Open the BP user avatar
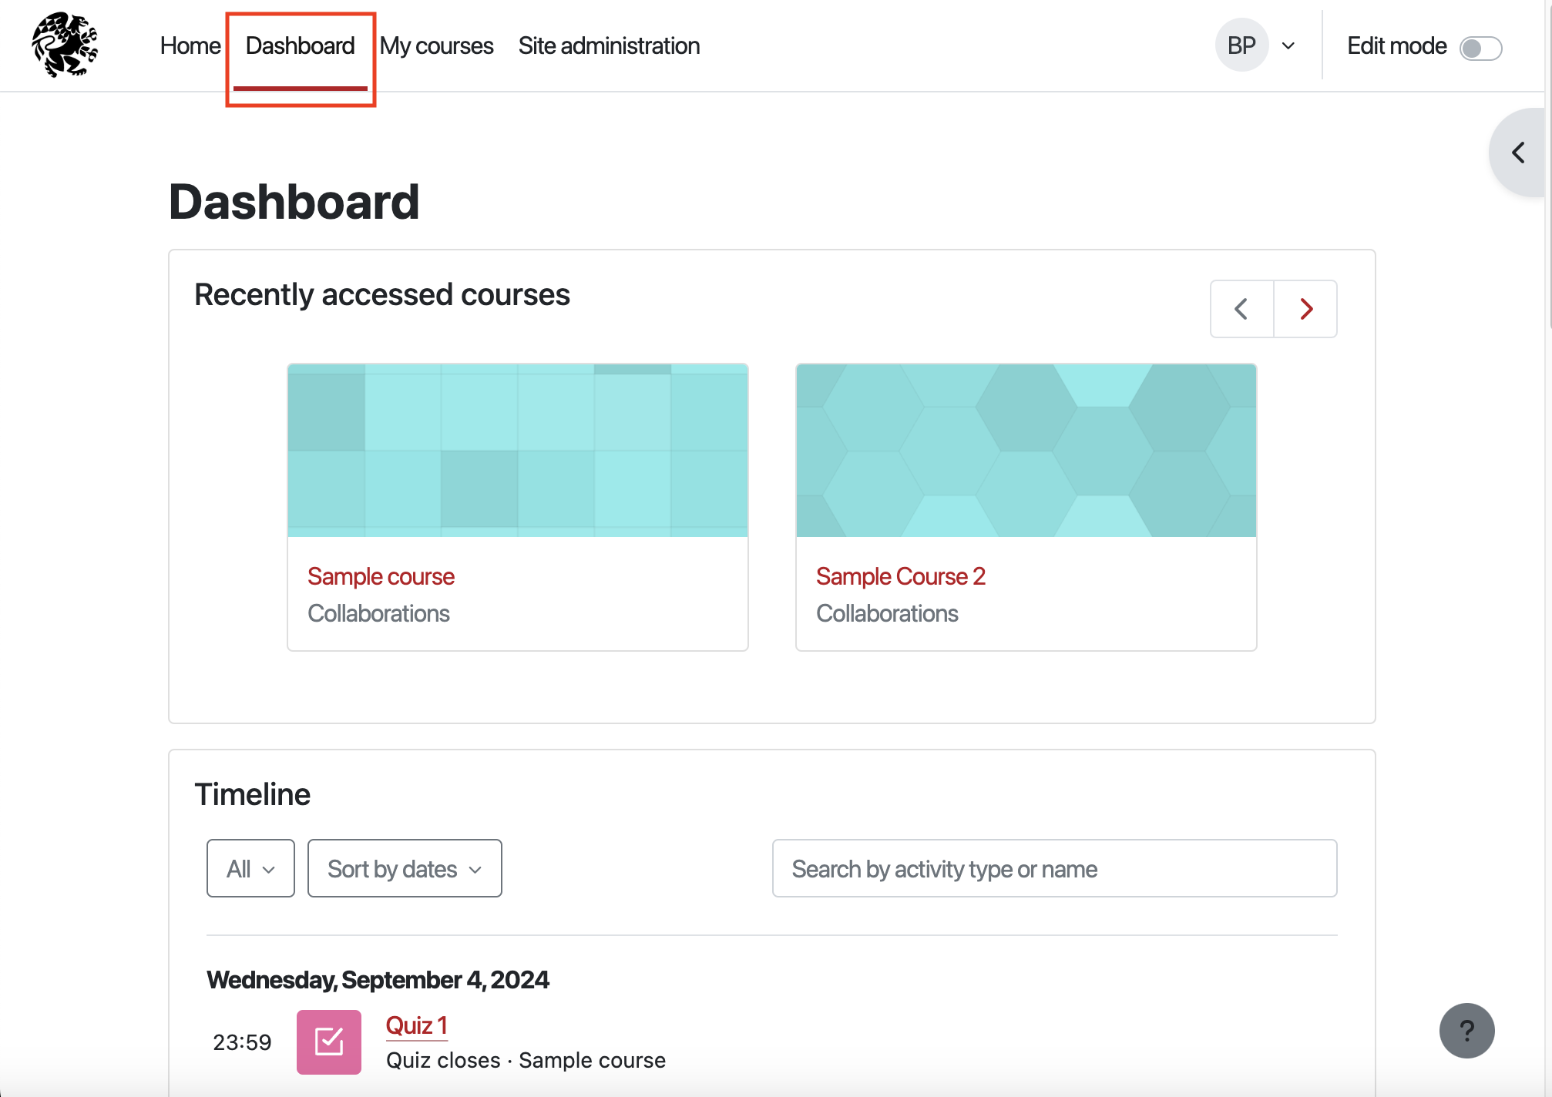 tap(1241, 45)
